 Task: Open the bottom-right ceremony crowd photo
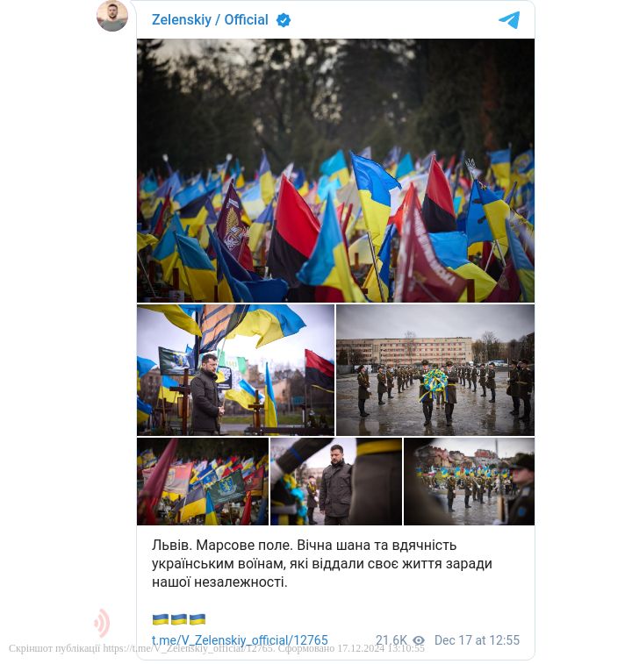[x=470, y=482]
